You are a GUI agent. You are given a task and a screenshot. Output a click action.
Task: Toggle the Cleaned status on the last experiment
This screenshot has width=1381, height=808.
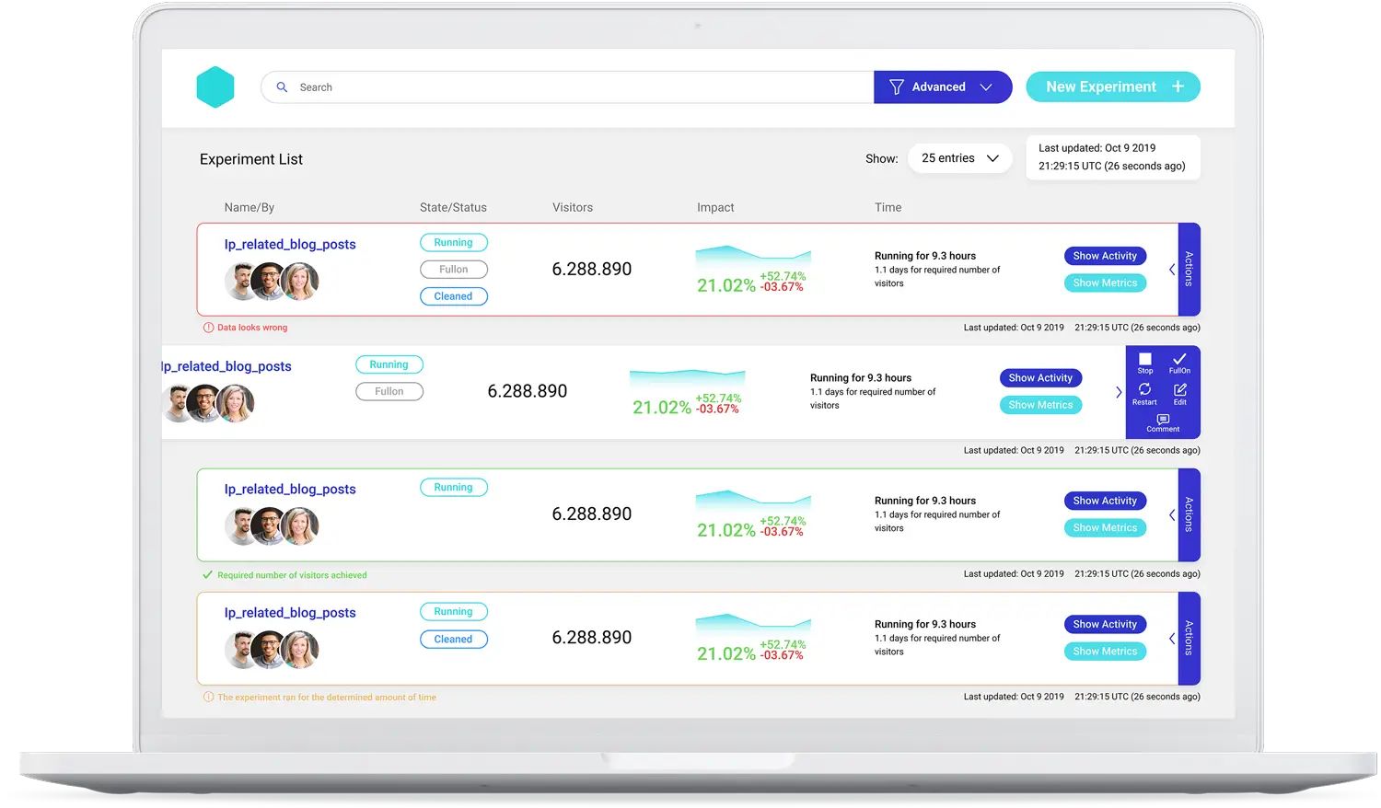coord(453,639)
